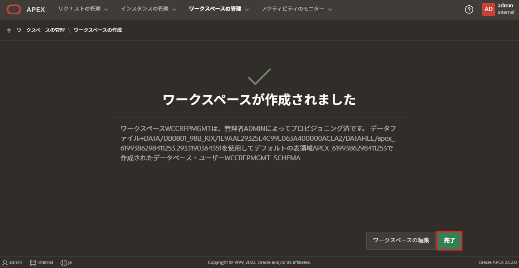Image resolution: width=519 pixels, height=268 pixels.
Task: Click the AD admin avatar
Action: [488, 9]
